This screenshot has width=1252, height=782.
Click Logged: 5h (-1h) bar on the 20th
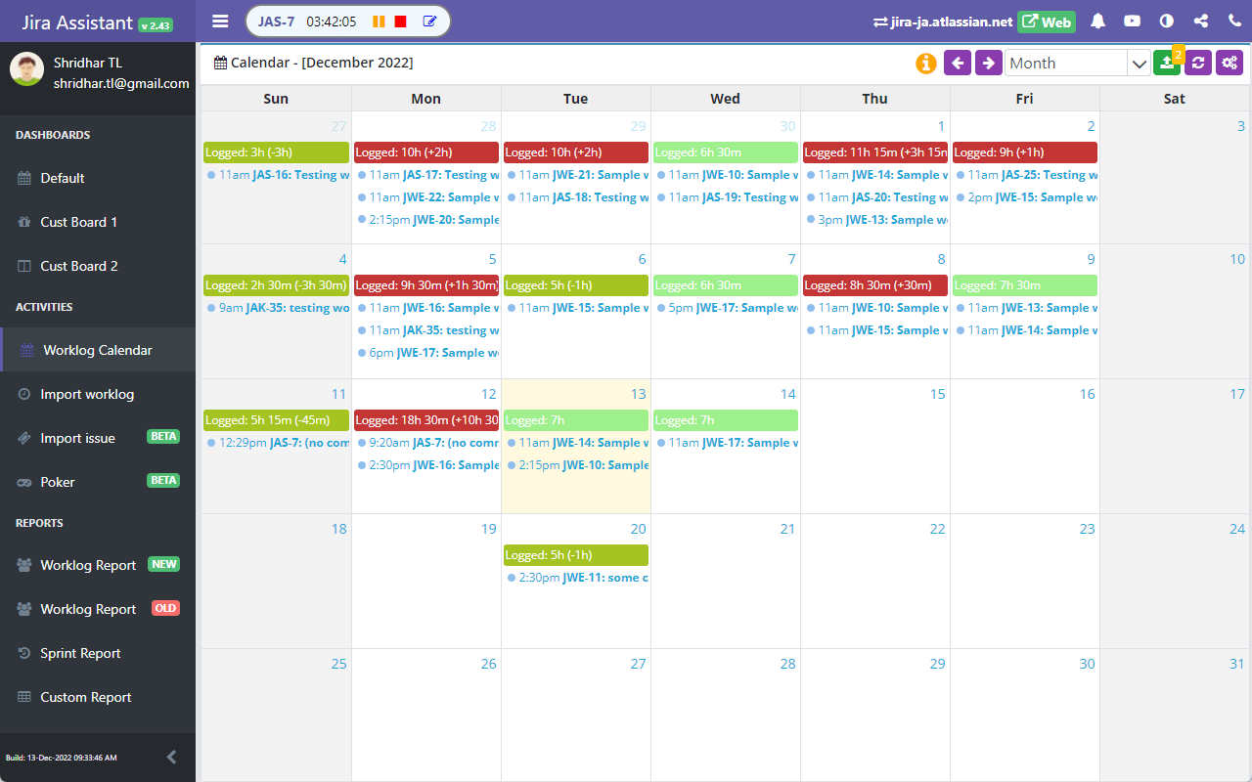click(x=576, y=555)
